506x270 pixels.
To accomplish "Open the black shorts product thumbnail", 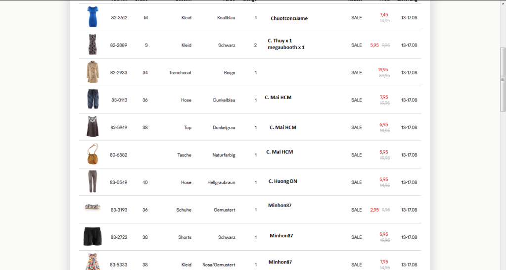I will tap(92, 237).
